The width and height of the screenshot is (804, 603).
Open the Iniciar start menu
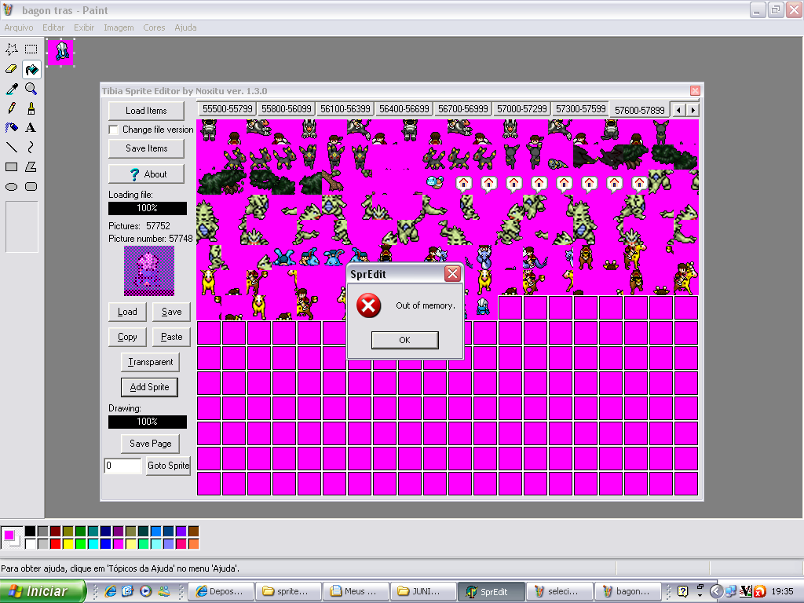42,591
